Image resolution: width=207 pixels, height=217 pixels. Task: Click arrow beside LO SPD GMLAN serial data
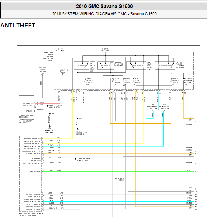[75, 159]
